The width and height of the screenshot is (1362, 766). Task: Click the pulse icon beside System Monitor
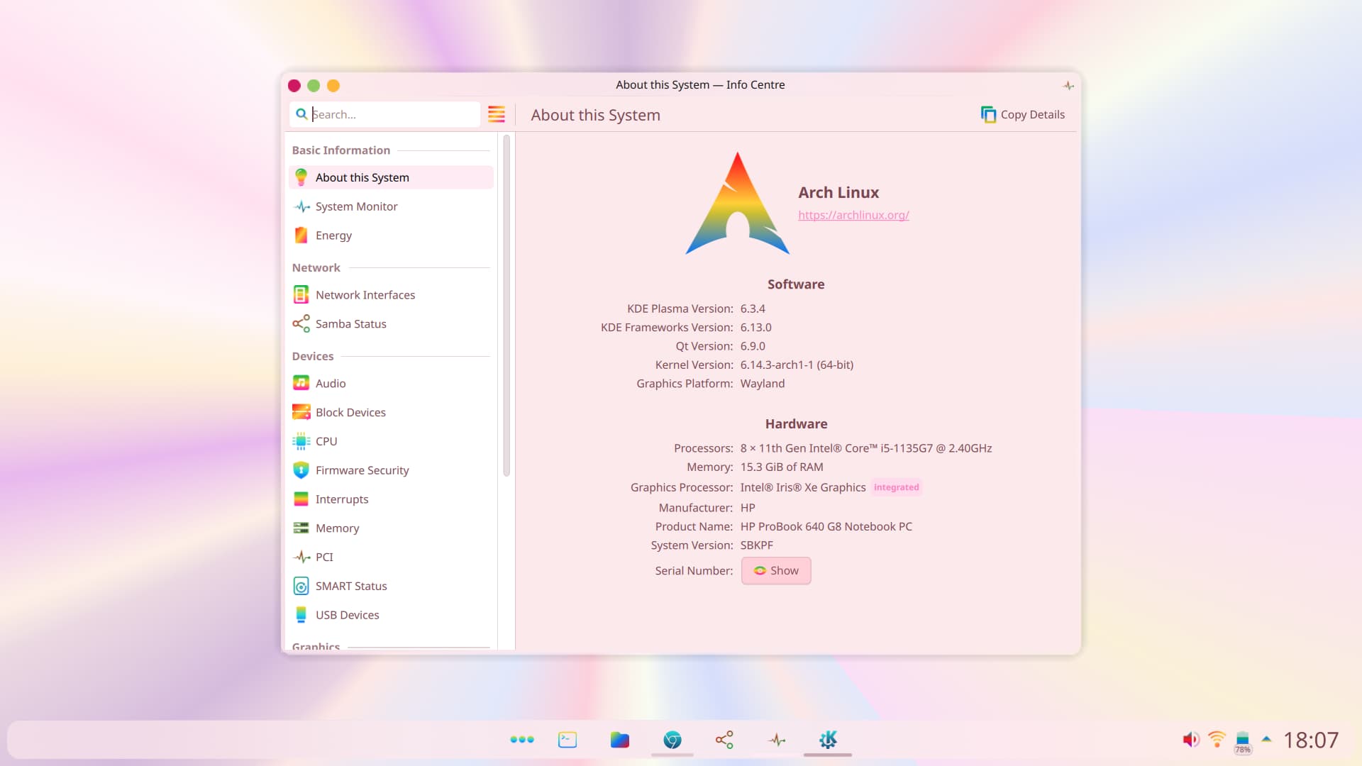301,206
